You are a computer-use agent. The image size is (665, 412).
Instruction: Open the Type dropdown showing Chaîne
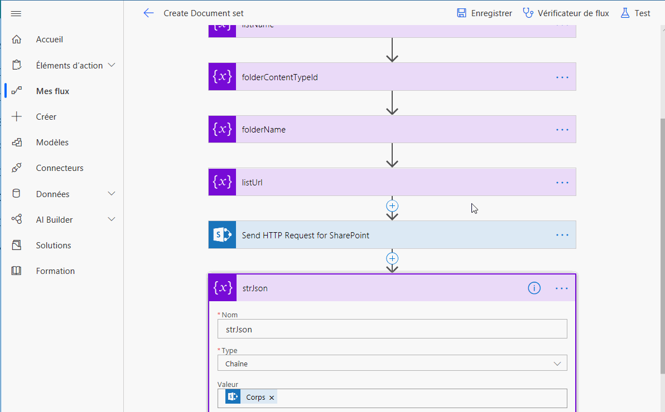[x=392, y=364]
